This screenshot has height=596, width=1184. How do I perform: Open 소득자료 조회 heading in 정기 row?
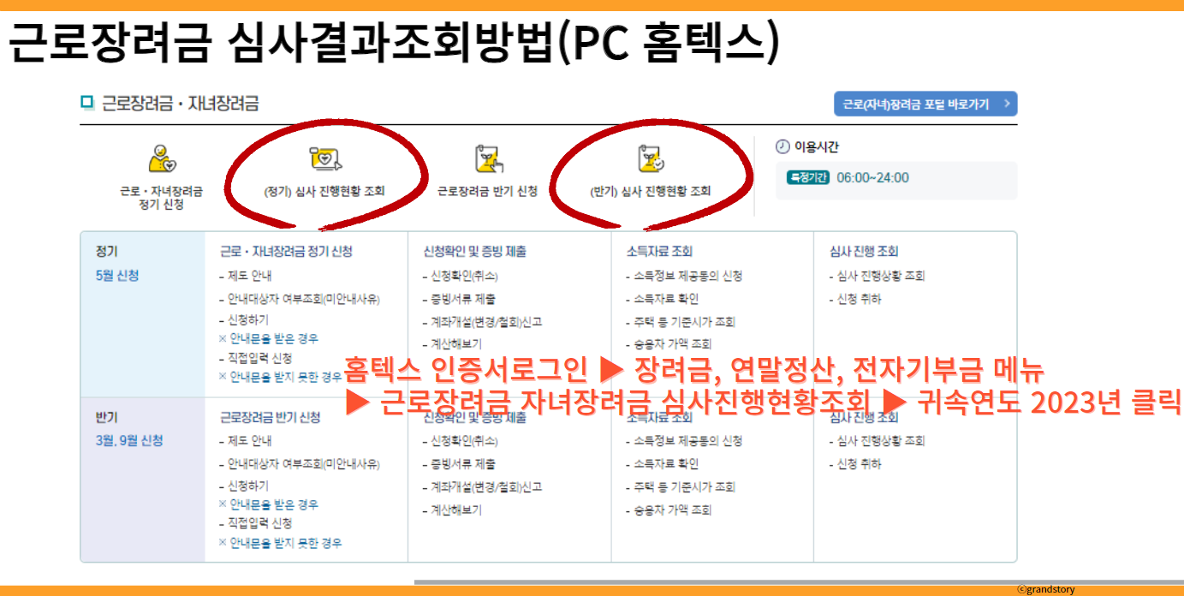(659, 252)
